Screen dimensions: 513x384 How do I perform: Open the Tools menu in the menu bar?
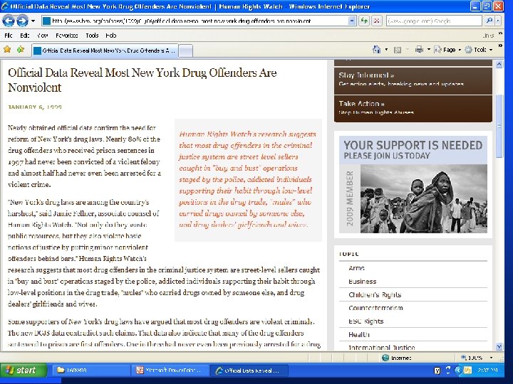(x=92, y=36)
